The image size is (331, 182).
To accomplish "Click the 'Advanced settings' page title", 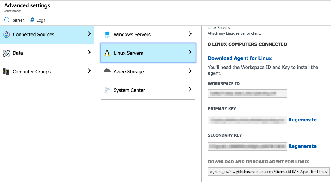I will pos(27,5).
